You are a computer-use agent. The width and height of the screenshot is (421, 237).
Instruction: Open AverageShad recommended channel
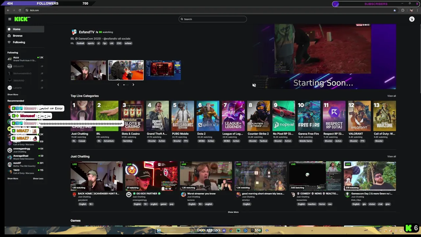click(25, 157)
